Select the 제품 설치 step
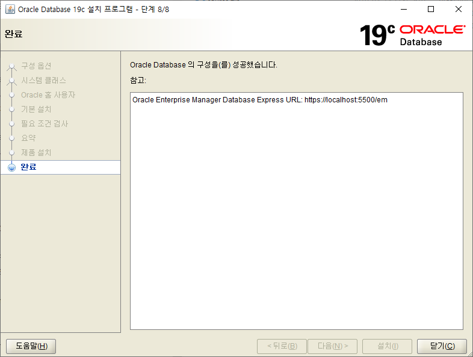Screen dimensions: 473x357 pos(36,153)
